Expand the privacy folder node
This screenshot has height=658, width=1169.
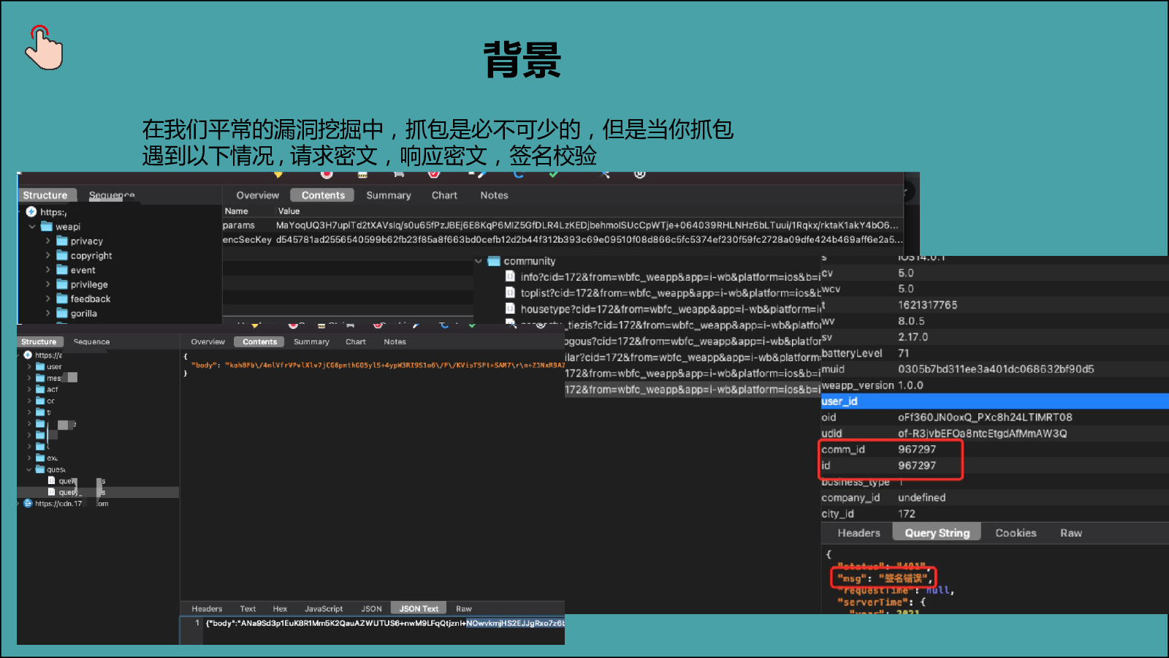point(48,241)
